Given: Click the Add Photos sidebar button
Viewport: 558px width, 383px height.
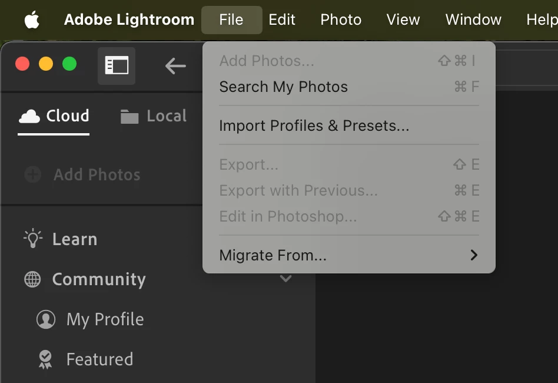Looking at the screenshot, I should pyautogui.click(x=82, y=174).
